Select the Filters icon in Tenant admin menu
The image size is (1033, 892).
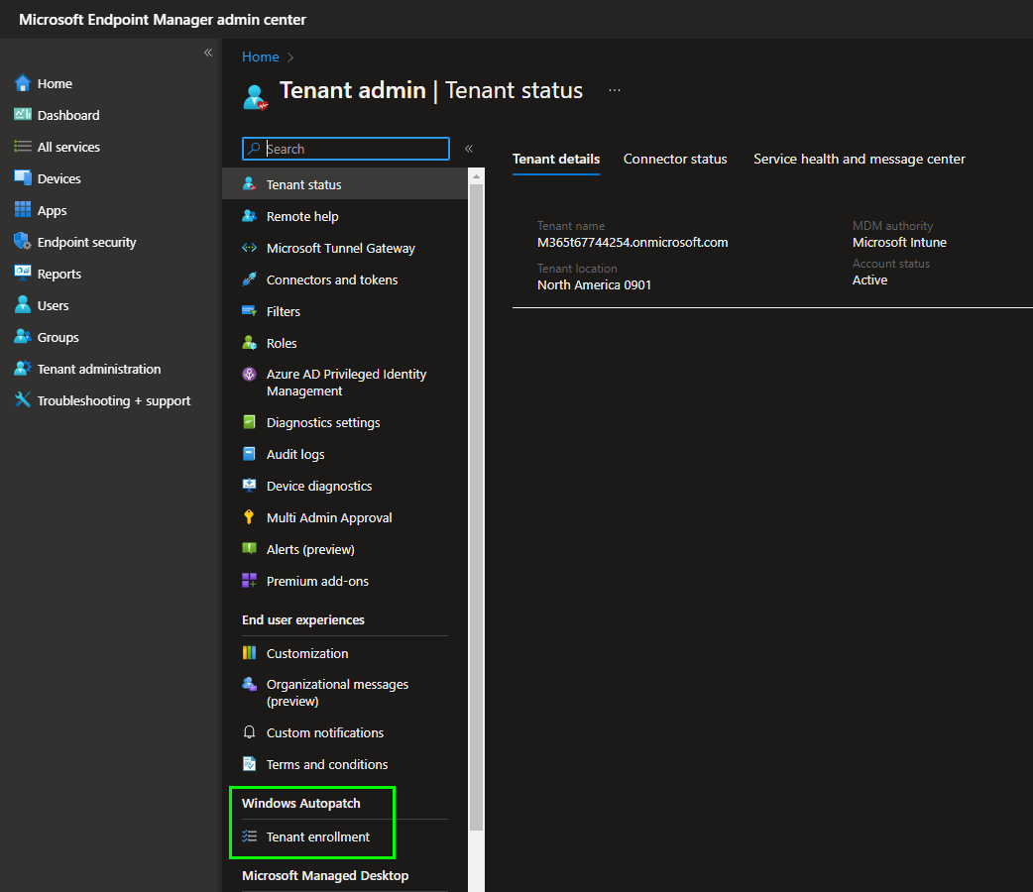coord(250,311)
